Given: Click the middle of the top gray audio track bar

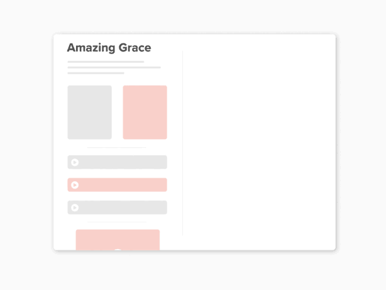Looking at the screenshot, I should click(117, 162).
